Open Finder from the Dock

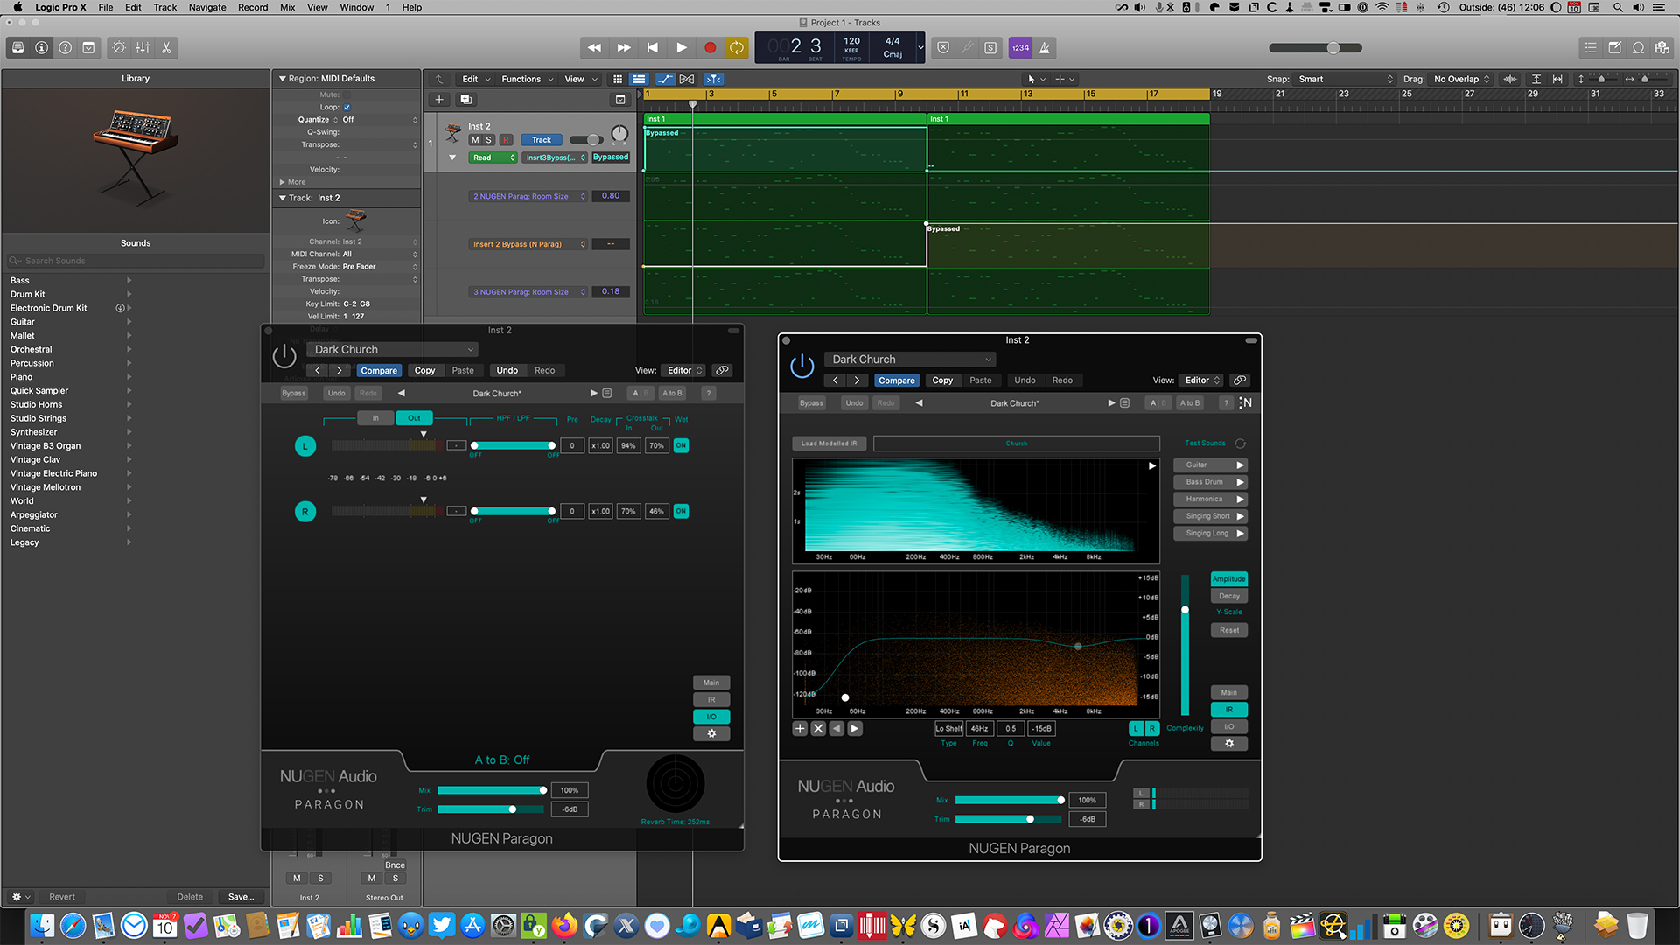41,925
